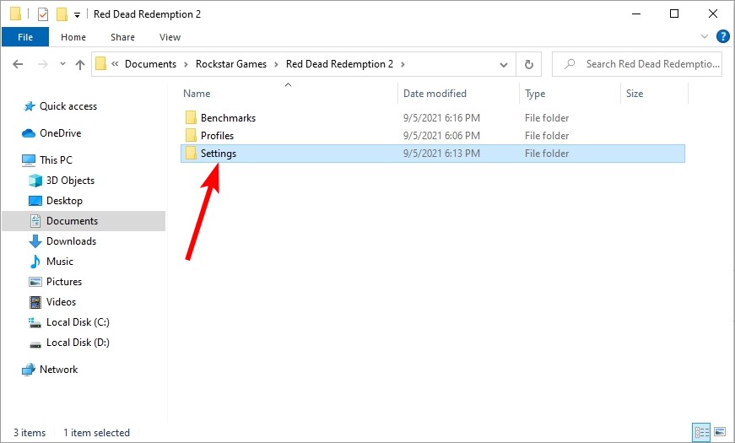Open the Help question mark icon

[723, 36]
